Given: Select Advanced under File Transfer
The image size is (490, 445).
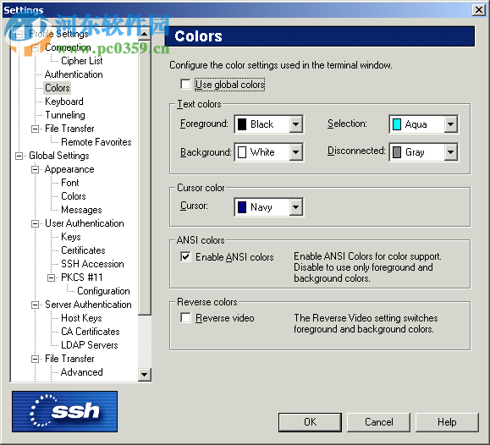Looking at the screenshot, I should [x=81, y=372].
